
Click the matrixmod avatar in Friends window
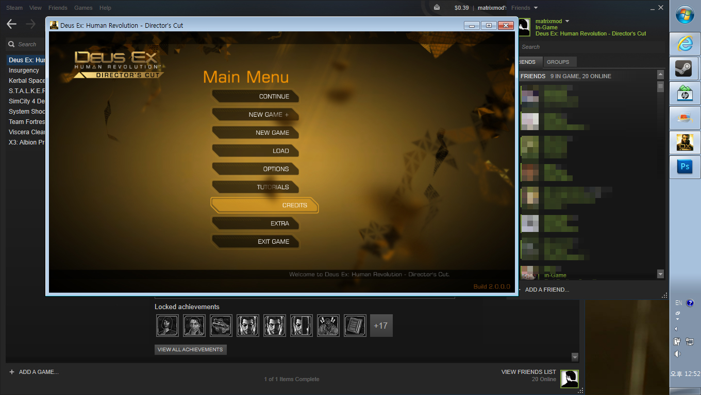[x=524, y=27]
